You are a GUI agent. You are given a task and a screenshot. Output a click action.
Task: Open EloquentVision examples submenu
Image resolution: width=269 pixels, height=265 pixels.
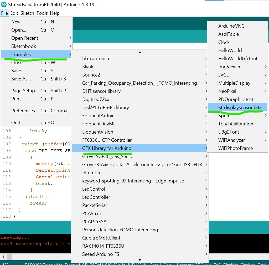[x=140, y=132]
